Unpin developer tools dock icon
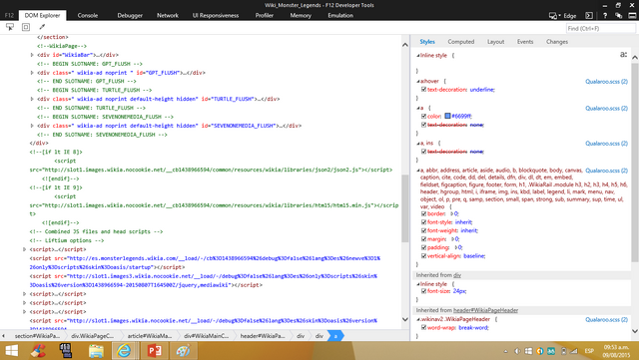Screen dimensions: 639x360 632,16
